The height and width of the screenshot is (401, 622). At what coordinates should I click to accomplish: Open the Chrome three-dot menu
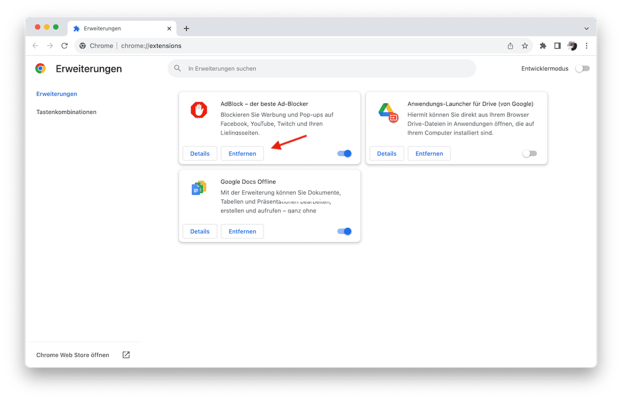coord(587,46)
